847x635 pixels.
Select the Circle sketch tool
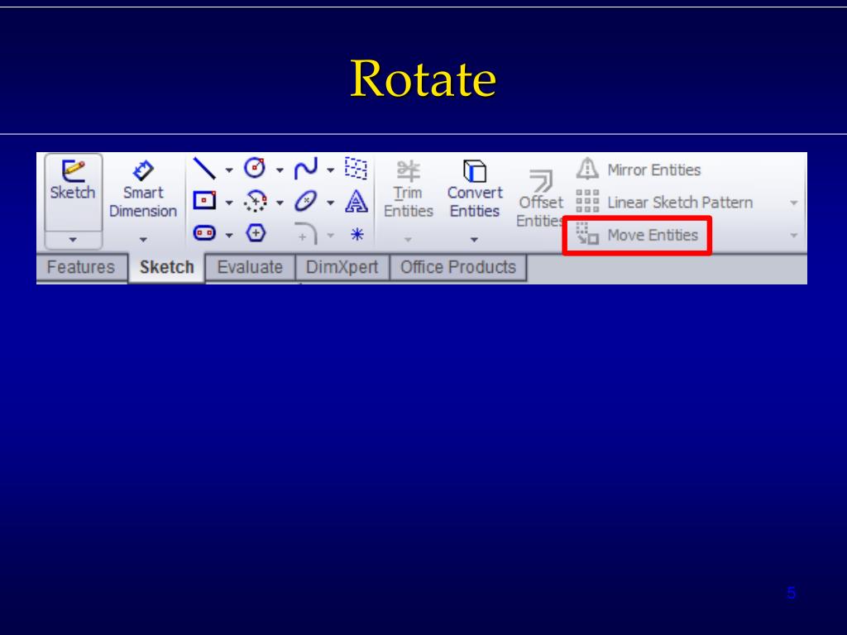pos(255,168)
